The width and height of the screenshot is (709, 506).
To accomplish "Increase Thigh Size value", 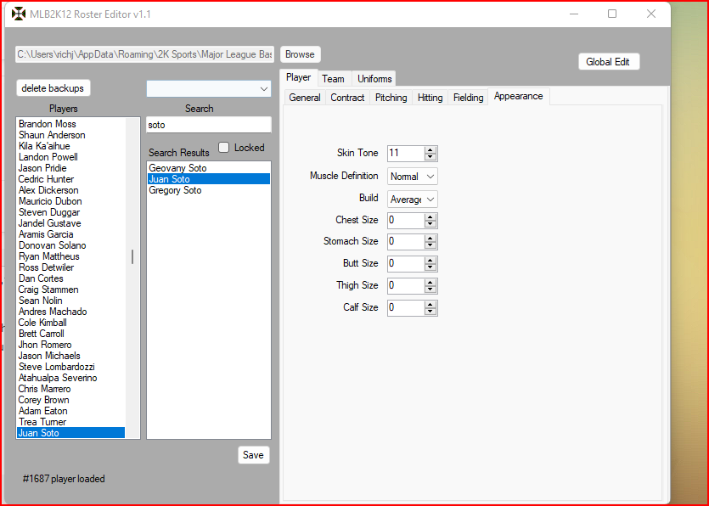I will click(x=430, y=283).
